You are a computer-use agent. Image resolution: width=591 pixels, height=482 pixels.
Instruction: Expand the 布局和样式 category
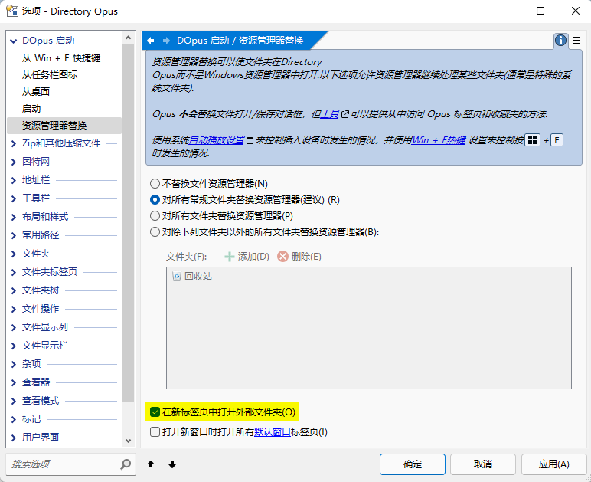coord(14,217)
